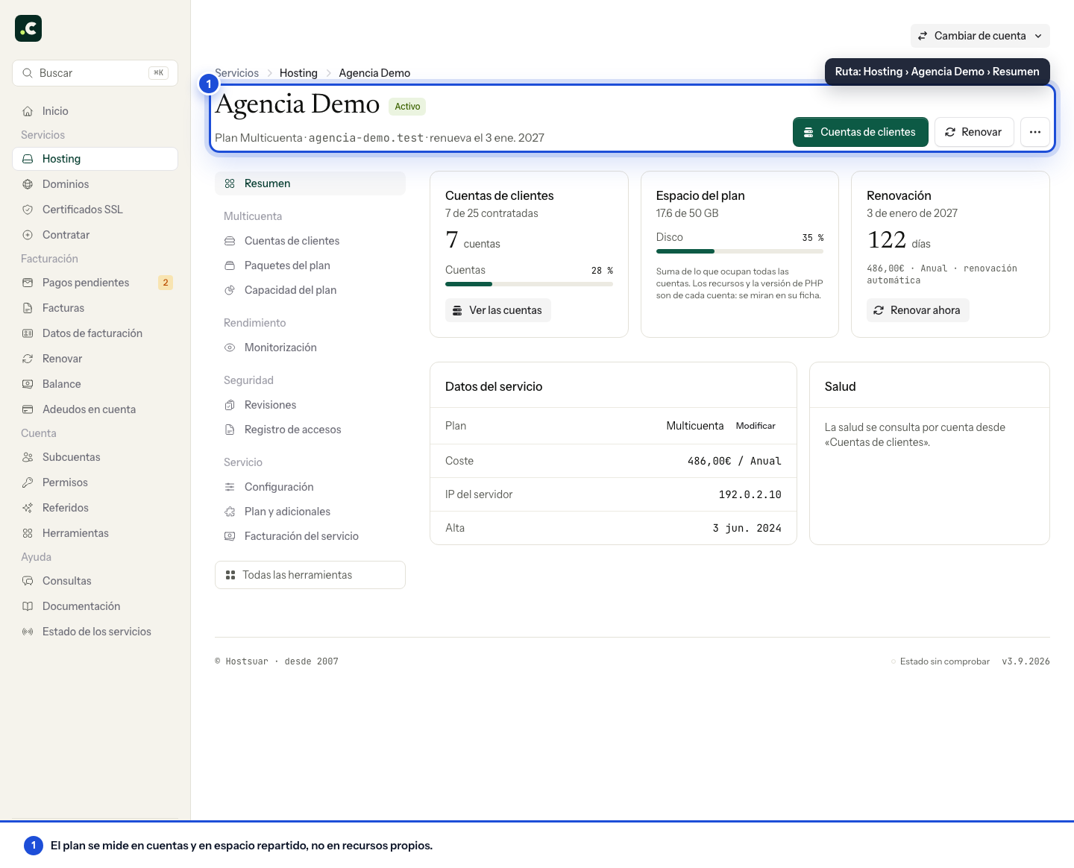Click the Hostsuar logo icon
1074x868 pixels.
pyautogui.click(x=28, y=28)
